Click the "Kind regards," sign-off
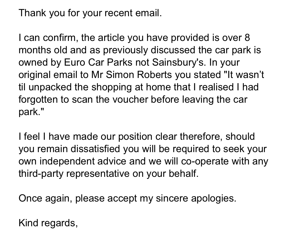Viewport: 289px width, 235px height. 48,223
